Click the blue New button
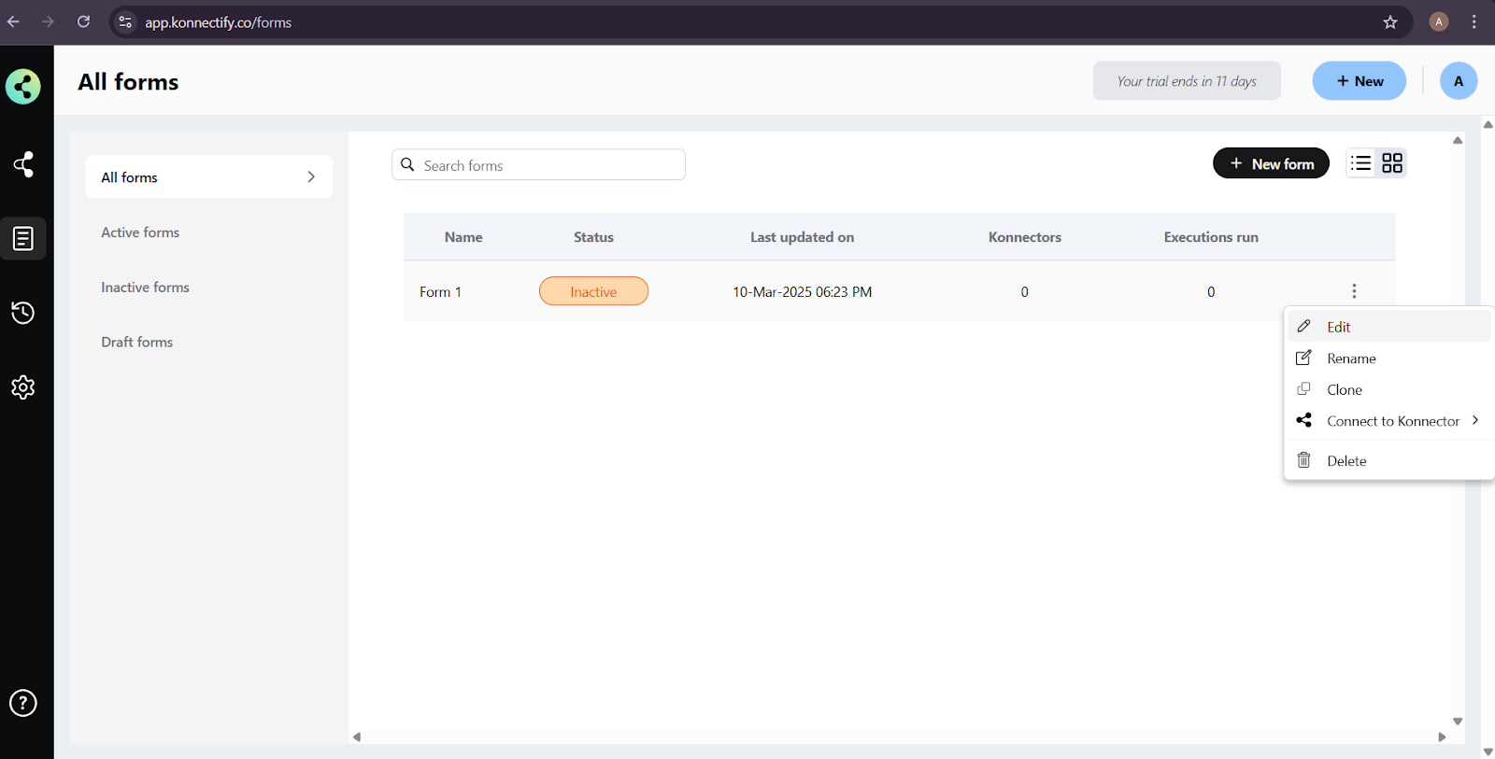 coord(1360,81)
